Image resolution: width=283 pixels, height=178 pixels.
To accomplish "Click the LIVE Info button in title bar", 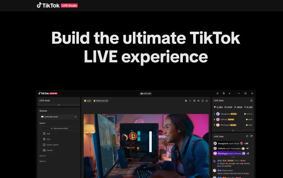I will tap(146, 93).
